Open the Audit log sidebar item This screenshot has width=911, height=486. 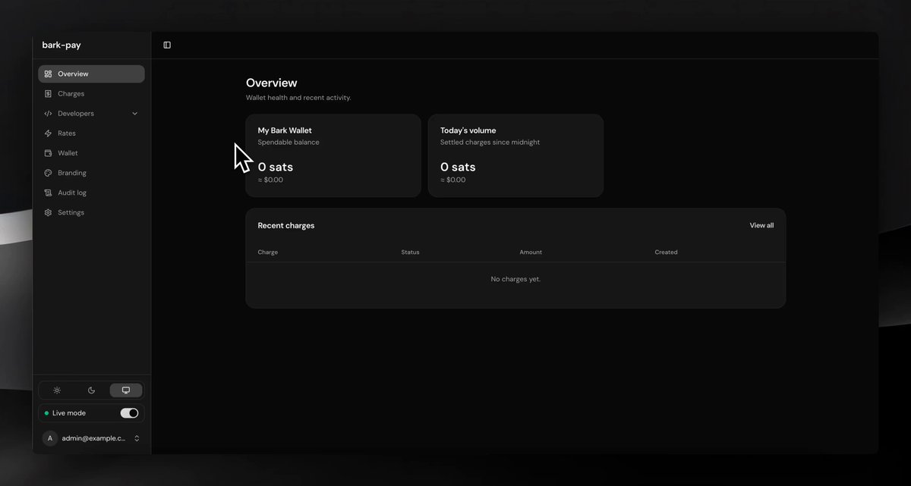[x=91, y=193]
